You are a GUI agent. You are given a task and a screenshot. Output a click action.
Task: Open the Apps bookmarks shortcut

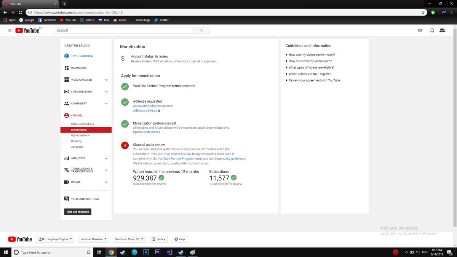[9, 20]
